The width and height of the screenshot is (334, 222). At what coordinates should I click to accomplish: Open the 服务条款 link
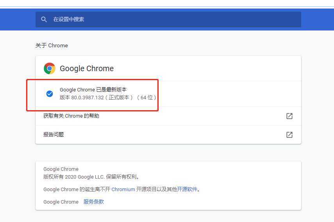point(94,202)
